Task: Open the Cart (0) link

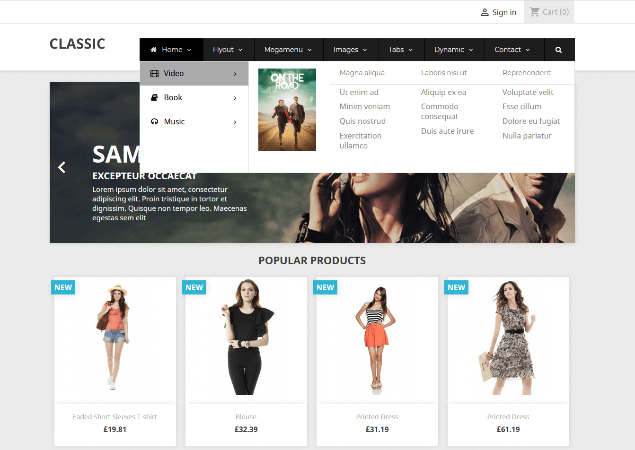Action: pos(556,12)
